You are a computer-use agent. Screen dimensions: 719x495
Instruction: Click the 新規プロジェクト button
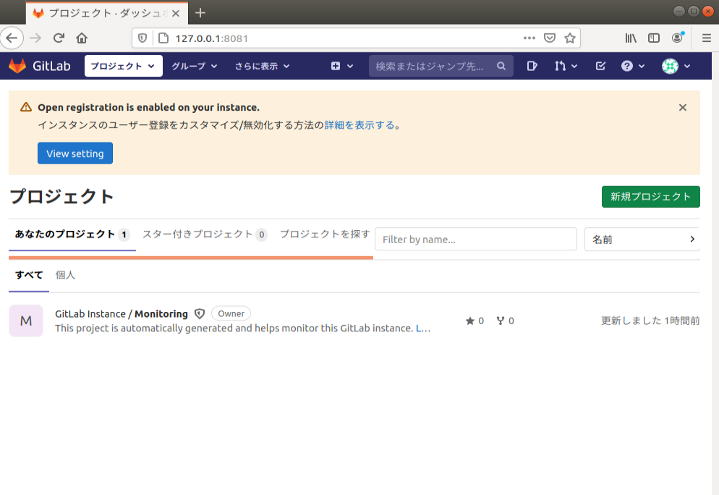650,196
